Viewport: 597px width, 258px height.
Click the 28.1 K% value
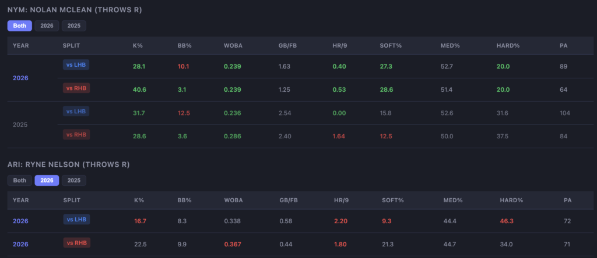click(x=139, y=66)
